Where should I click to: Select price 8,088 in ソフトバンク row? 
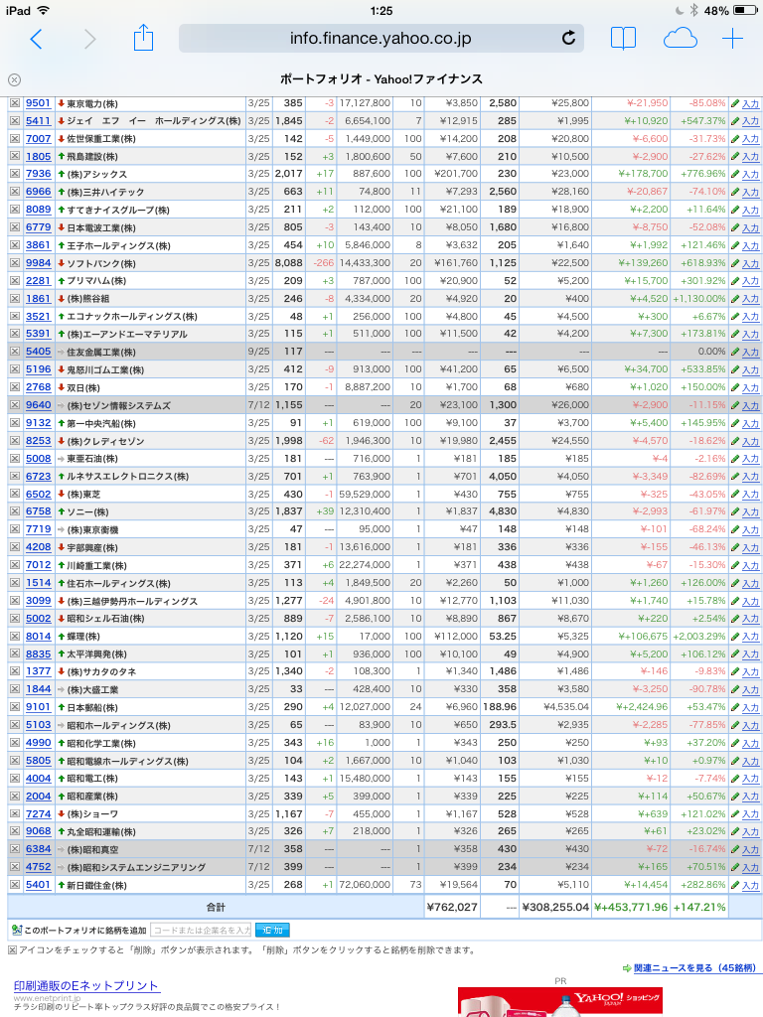point(289,263)
